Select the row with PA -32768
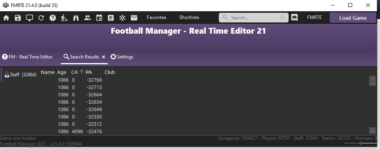This screenshot has width=380, height=149. pyautogui.click(x=204, y=80)
